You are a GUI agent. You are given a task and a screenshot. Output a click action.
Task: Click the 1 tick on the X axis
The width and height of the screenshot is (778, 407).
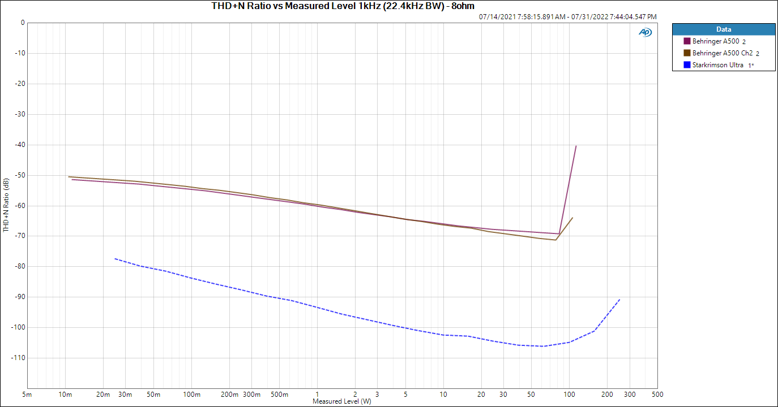318,394
